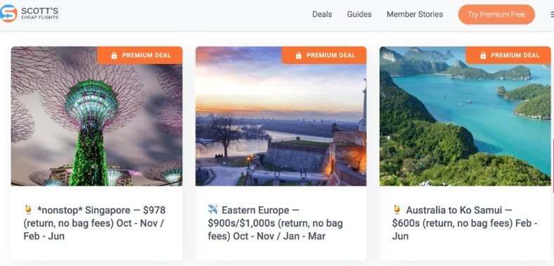Click the lock icon on the Eastern Europe deal
554x266 pixels.
pos(299,56)
